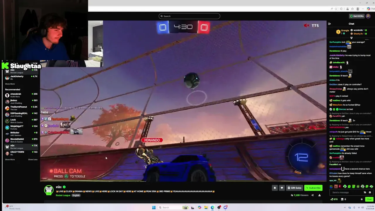375x211 pixels.
Task: Open chessbrah in Recommended list
Action: [x=21, y=95]
